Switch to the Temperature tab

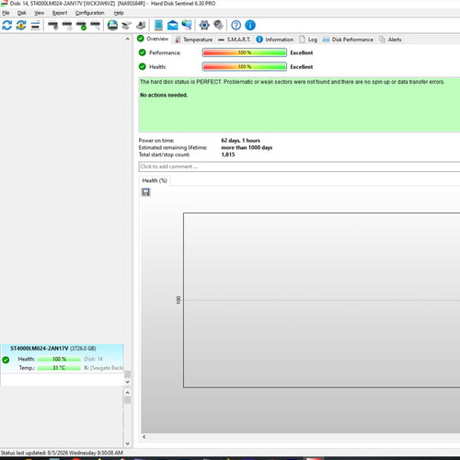[x=194, y=40]
